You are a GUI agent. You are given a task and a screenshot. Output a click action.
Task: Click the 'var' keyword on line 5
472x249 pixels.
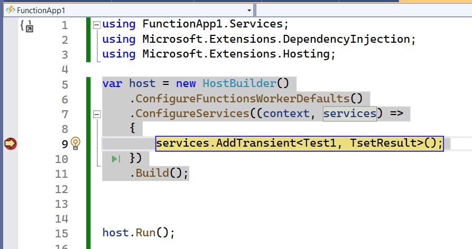tap(112, 83)
